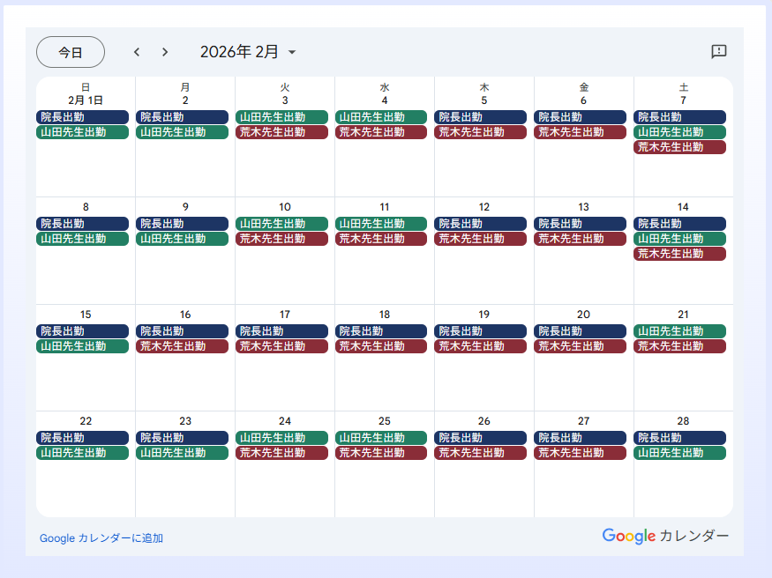Open 院長出勤 event on February 9
Image resolution: width=772 pixels, height=578 pixels.
click(182, 224)
